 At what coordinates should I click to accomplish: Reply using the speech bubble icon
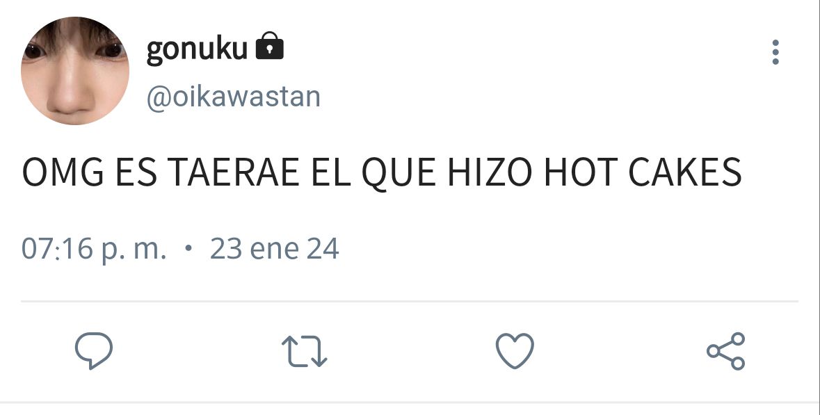coord(94,351)
